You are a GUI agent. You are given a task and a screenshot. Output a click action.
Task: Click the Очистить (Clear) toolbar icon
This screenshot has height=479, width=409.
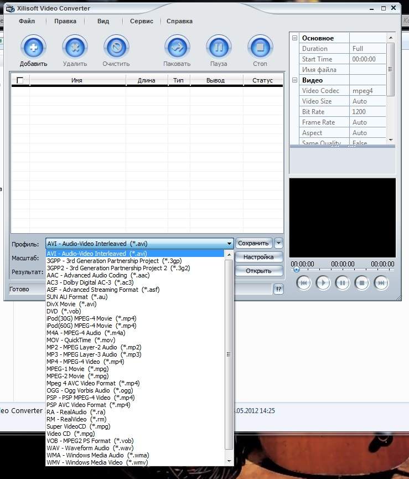pos(116,48)
